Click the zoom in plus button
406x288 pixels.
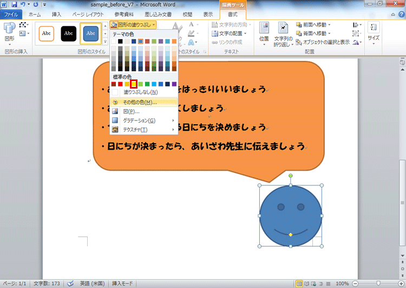401,284
